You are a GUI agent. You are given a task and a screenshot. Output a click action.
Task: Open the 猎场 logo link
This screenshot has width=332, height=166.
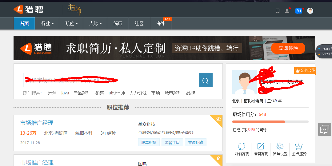pyautogui.click(x=74, y=9)
